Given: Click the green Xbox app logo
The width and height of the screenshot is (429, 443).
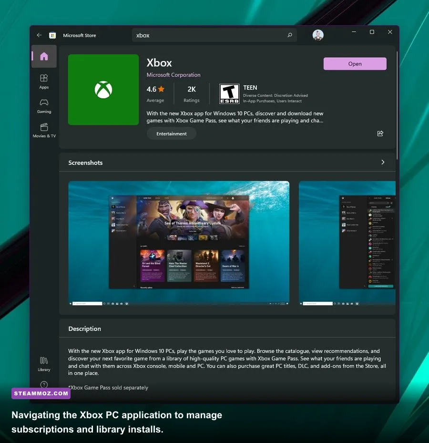Looking at the screenshot, I should tap(103, 90).
